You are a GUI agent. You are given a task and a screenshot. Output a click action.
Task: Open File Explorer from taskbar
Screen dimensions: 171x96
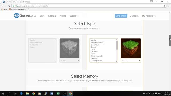pyautogui.click(x=27, y=94)
